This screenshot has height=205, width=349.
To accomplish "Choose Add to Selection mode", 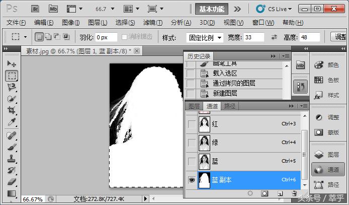I will (48, 36).
